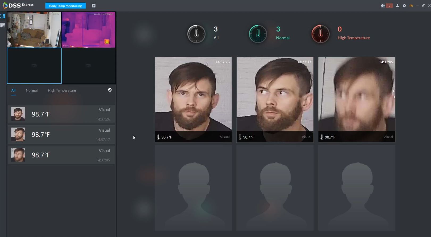The image size is (431, 237).
Task: Open the user account icon
Action: (397, 6)
